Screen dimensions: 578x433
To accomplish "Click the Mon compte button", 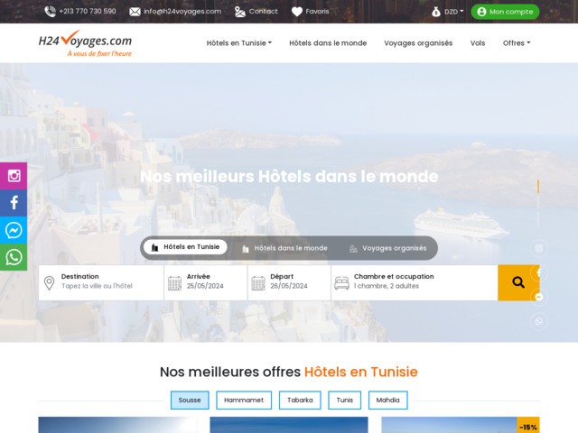I will (505, 12).
